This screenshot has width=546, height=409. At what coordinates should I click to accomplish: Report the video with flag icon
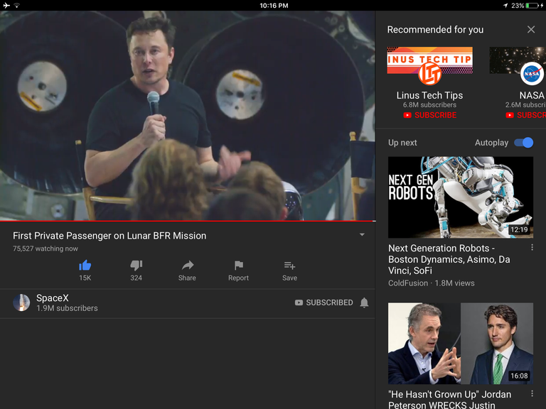click(x=239, y=266)
